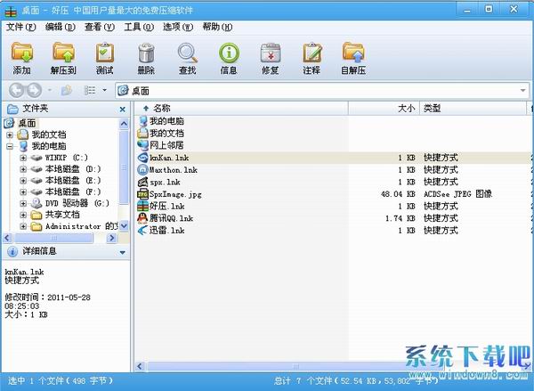
Task: Select the spx.lnk file
Action: (x=165, y=182)
